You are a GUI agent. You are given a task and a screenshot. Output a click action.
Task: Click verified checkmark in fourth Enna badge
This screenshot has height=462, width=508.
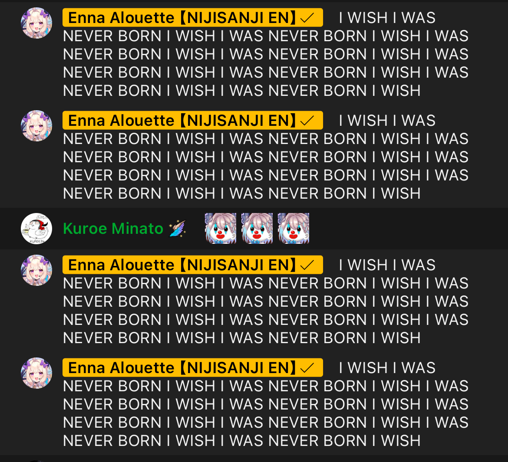point(307,368)
